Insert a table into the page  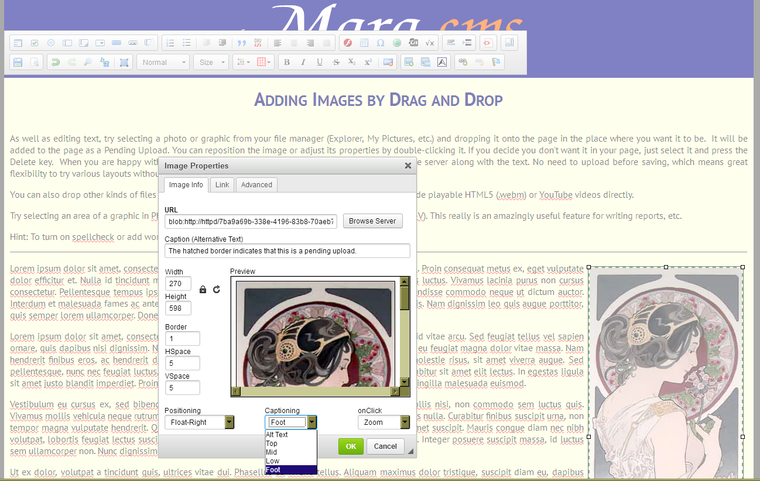point(364,42)
